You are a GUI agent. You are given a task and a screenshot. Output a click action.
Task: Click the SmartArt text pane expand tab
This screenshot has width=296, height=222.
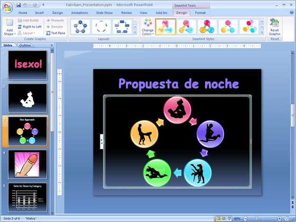point(101,141)
